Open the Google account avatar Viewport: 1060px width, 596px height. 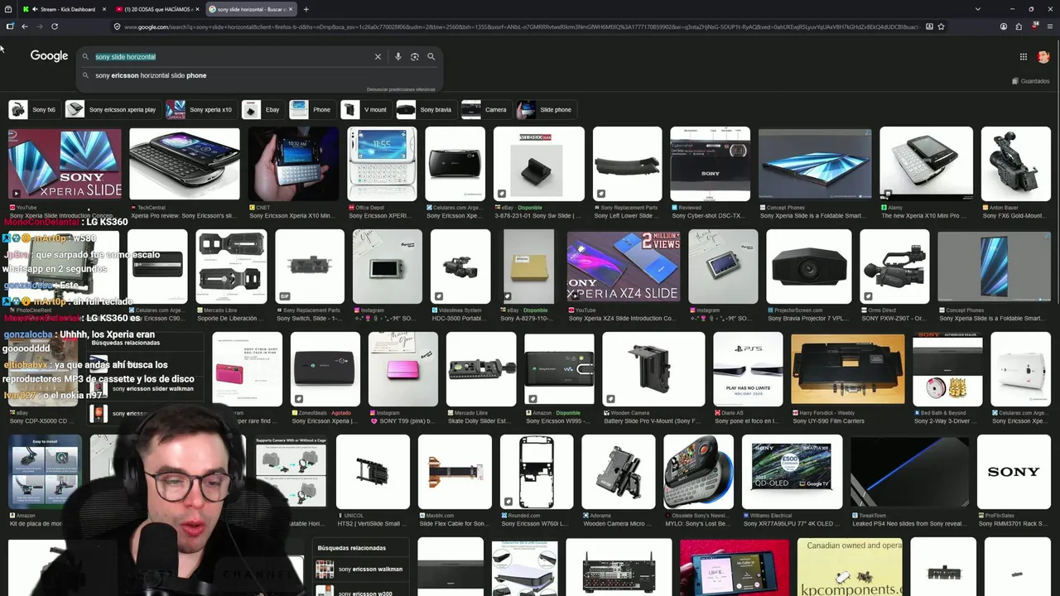click(1043, 56)
